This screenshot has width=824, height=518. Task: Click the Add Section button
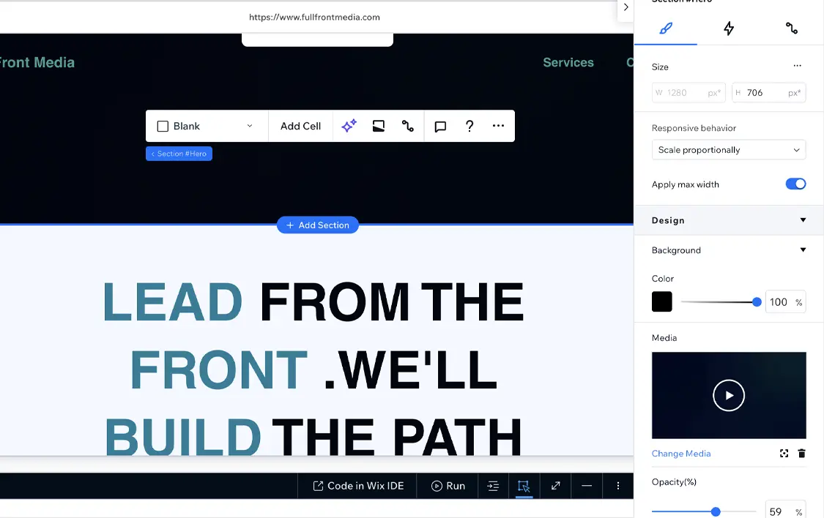[x=318, y=225]
